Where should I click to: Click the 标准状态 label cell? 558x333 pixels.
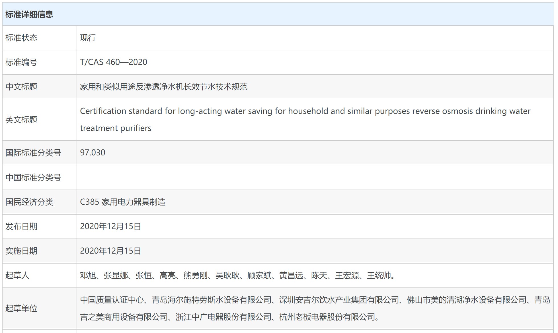pyautogui.click(x=21, y=38)
